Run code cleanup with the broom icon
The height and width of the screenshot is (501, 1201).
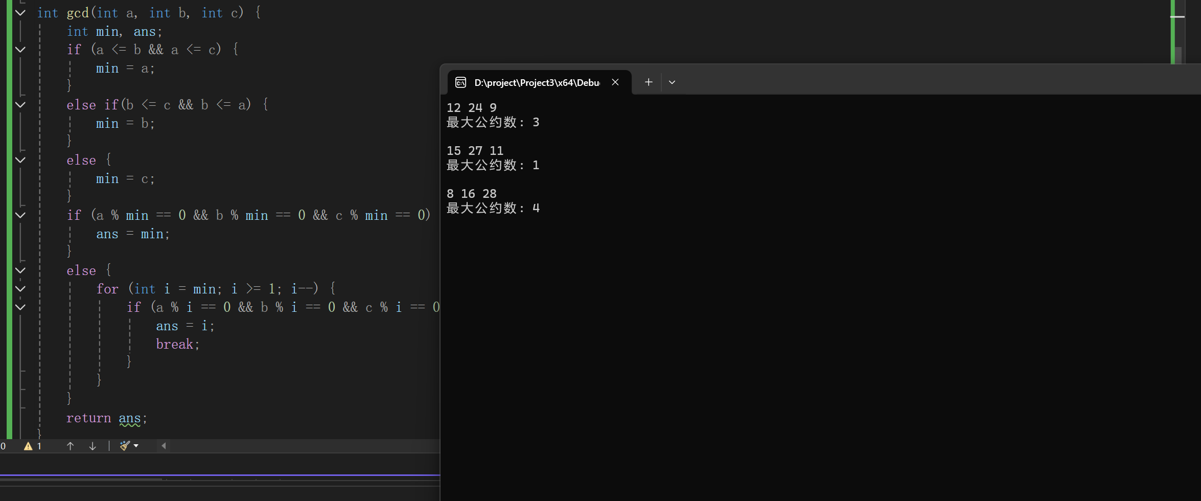pyautogui.click(x=125, y=446)
